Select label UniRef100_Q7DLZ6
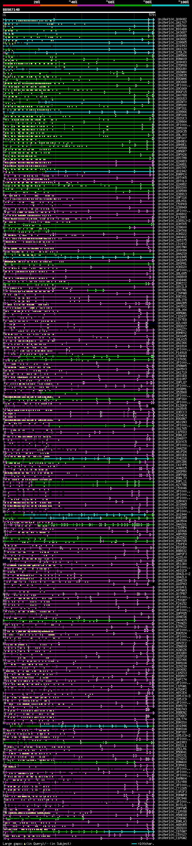Screen dimensions: 192x846 point(172,52)
